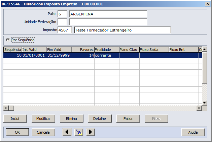Click the flashlight search icon button
The width and height of the screenshot is (212, 142).
click(x=79, y=132)
